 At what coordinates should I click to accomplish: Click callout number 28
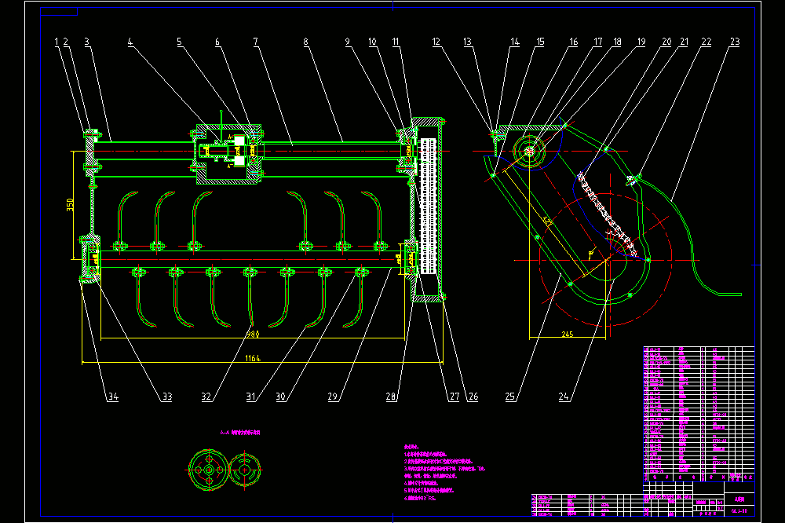click(x=391, y=397)
